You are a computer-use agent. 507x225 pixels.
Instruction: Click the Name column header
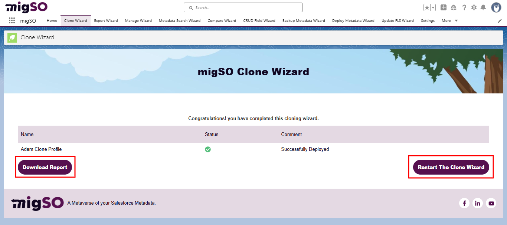[27, 134]
